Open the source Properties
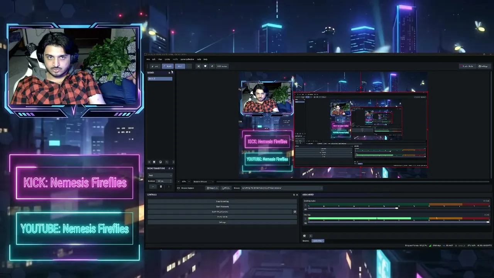Screen dimensions: 494x278 click(x=212, y=188)
